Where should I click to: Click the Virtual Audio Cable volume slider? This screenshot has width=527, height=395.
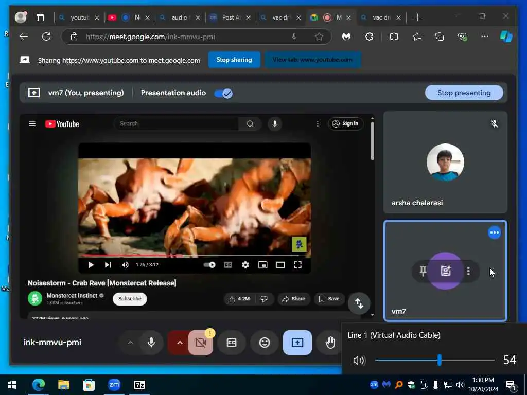(434, 360)
